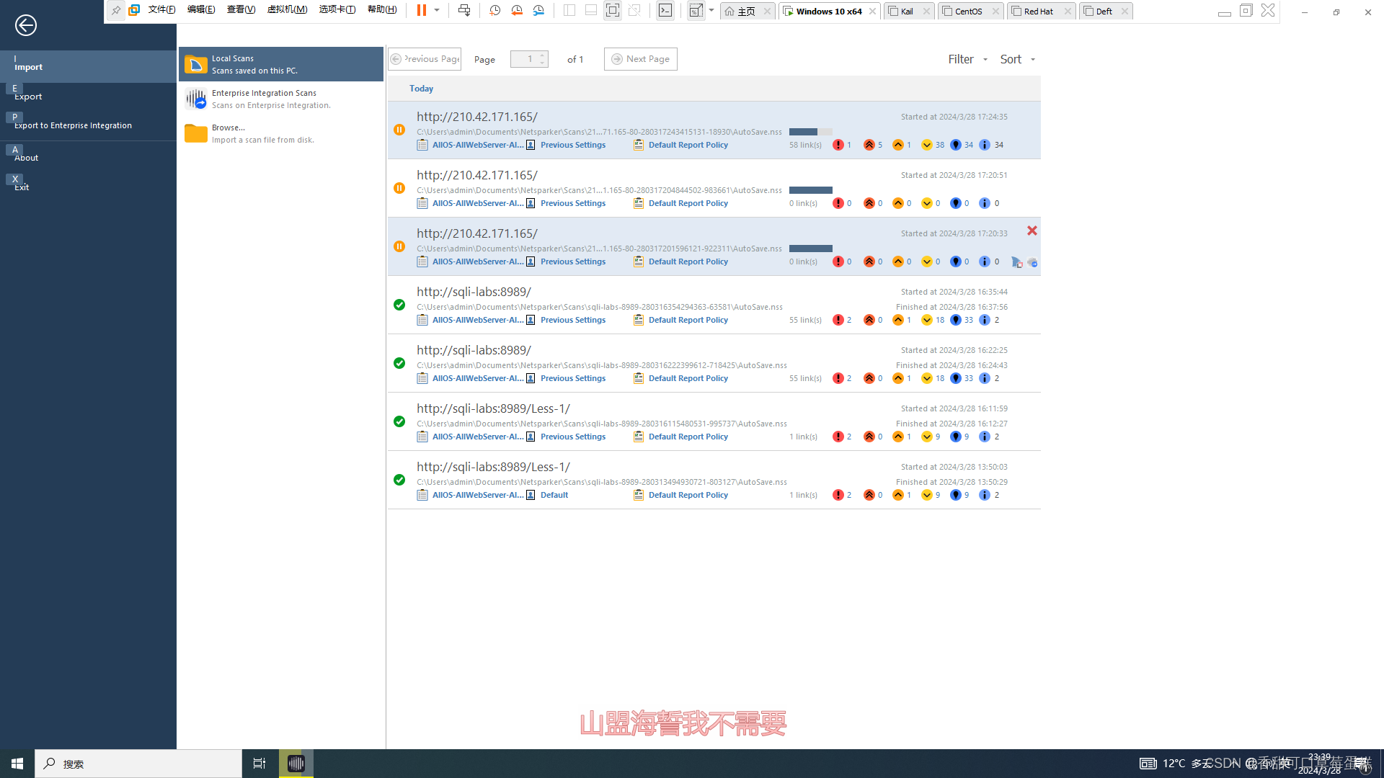Click paused status icon of first scan
1384x778 pixels.
(x=399, y=130)
